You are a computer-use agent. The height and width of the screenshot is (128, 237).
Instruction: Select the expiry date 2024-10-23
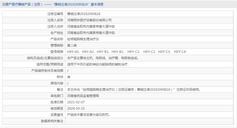pos(76,109)
